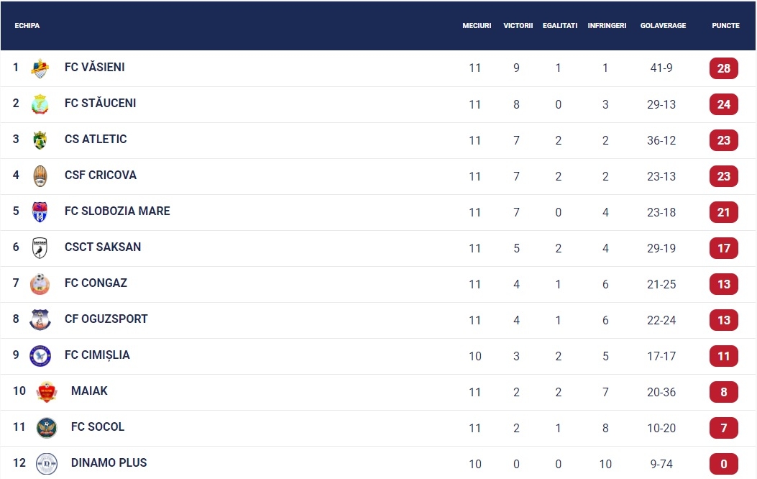Click the CSCT Saksan bird logo

(40, 247)
